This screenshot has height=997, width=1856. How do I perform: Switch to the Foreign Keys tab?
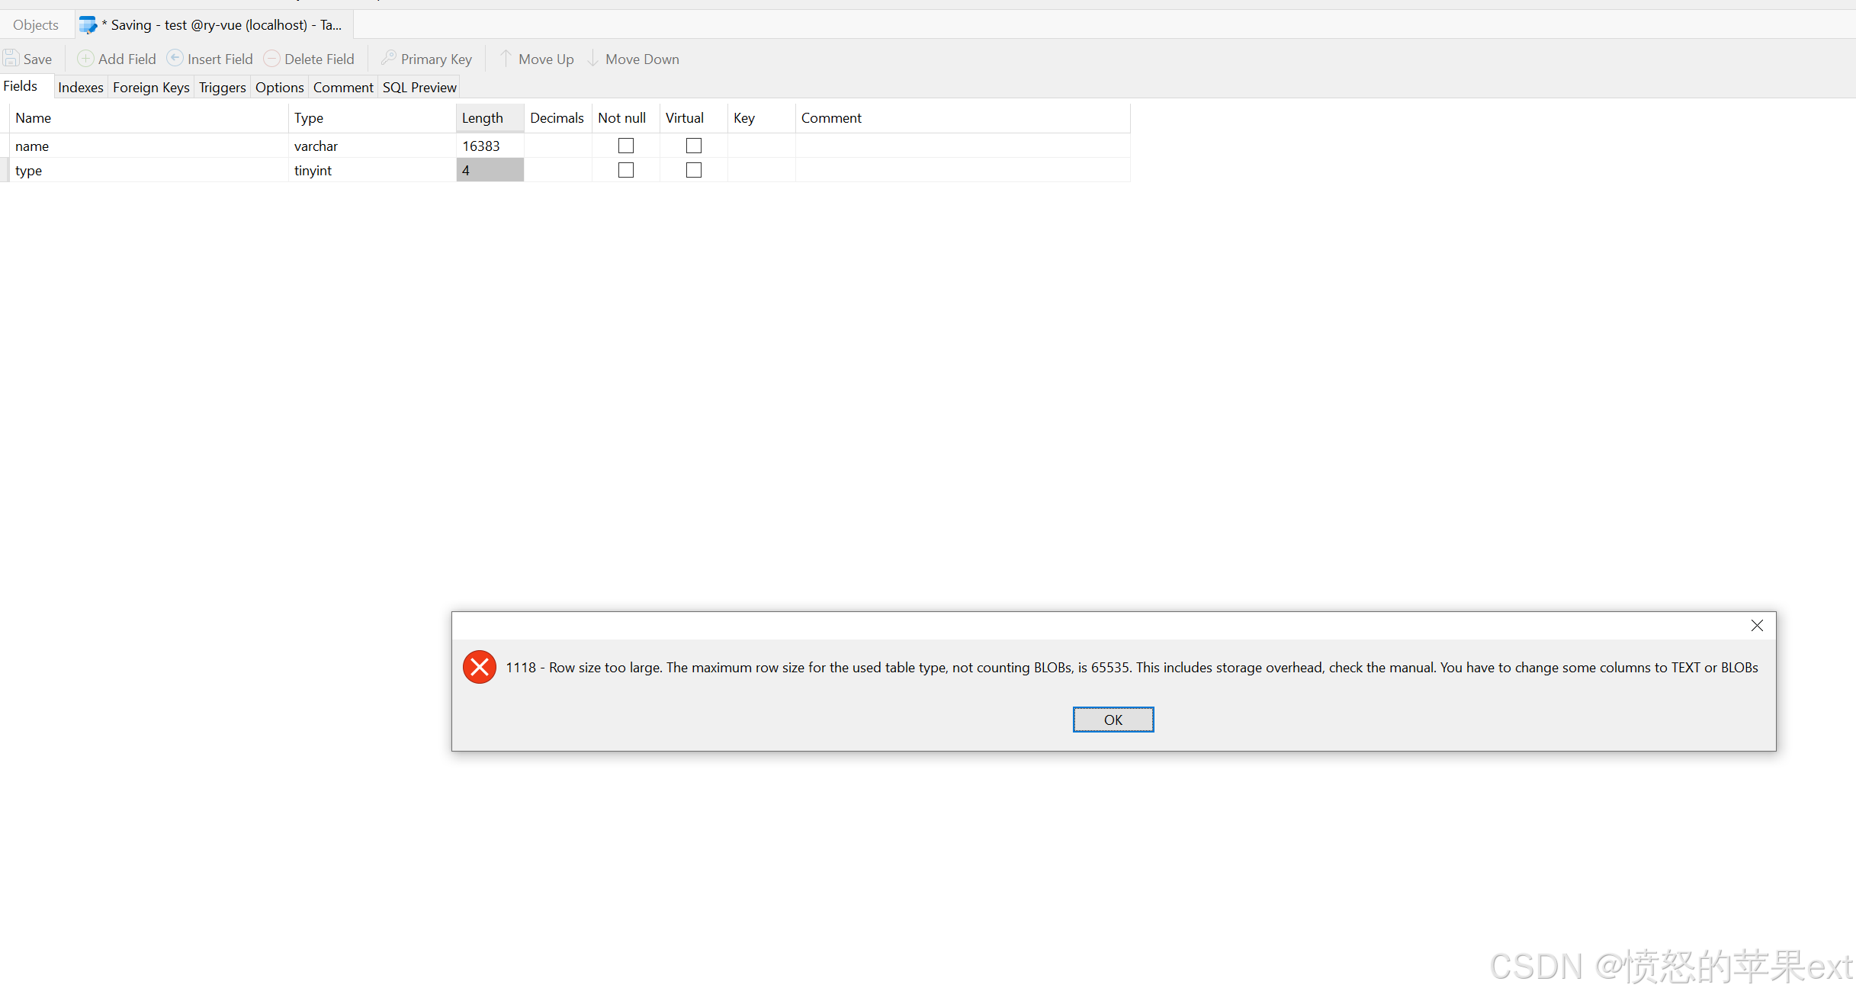[151, 88]
